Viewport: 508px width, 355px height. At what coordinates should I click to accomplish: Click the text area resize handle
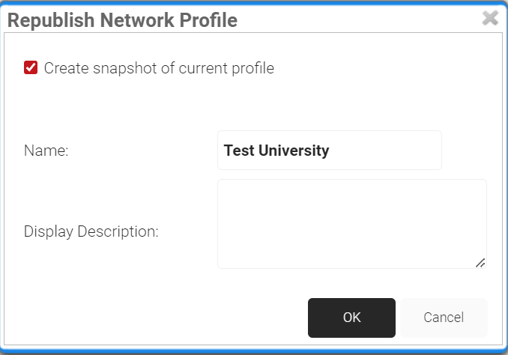[480, 262]
